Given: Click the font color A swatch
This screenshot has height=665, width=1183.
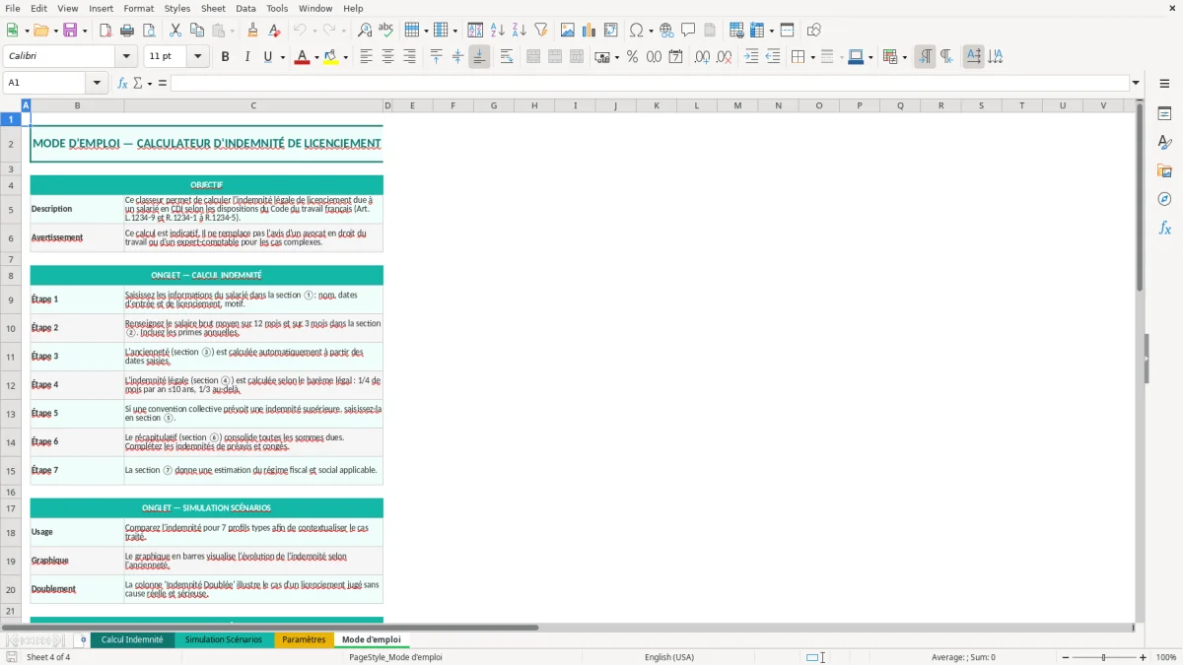Looking at the screenshot, I should click(302, 57).
